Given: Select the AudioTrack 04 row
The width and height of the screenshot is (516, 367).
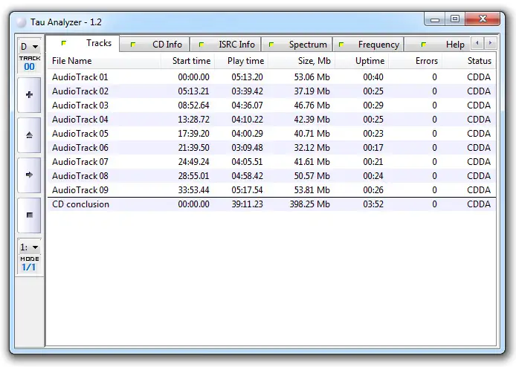Looking at the screenshot, I should point(271,120).
